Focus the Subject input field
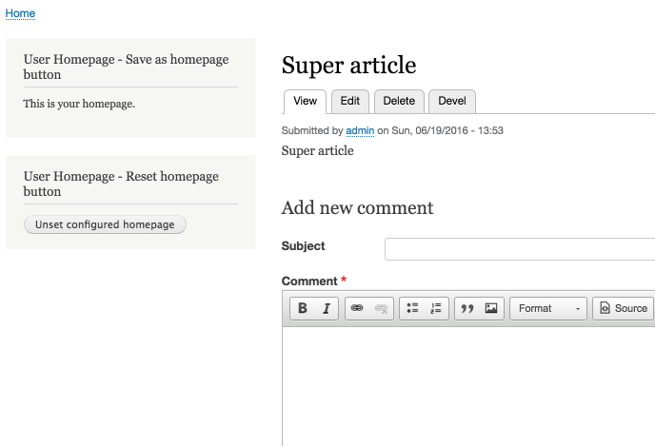655x446 pixels. 520,249
